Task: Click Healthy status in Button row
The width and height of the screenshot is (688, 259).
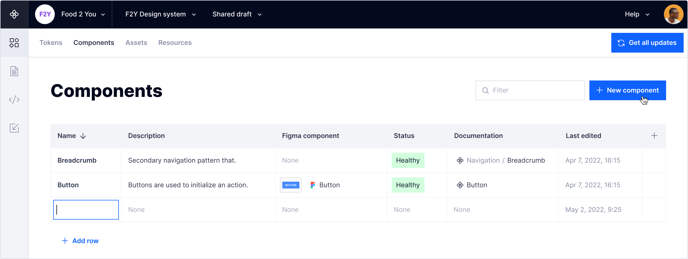Action: 408,185
